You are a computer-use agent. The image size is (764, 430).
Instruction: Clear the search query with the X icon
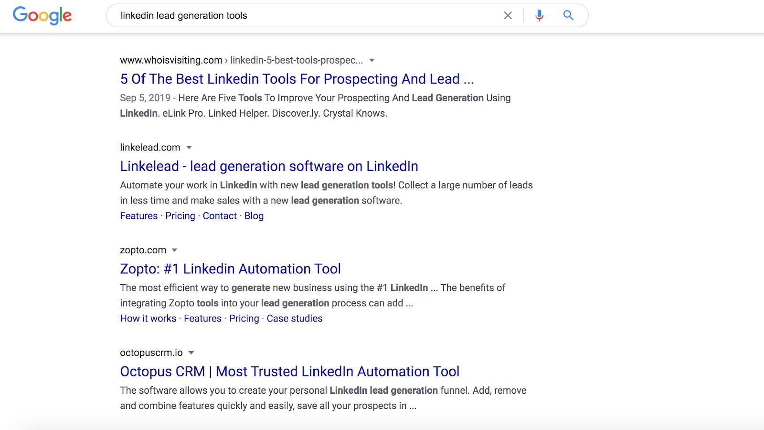[x=508, y=15]
